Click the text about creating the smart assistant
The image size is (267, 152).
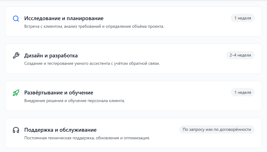pos(92,63)
